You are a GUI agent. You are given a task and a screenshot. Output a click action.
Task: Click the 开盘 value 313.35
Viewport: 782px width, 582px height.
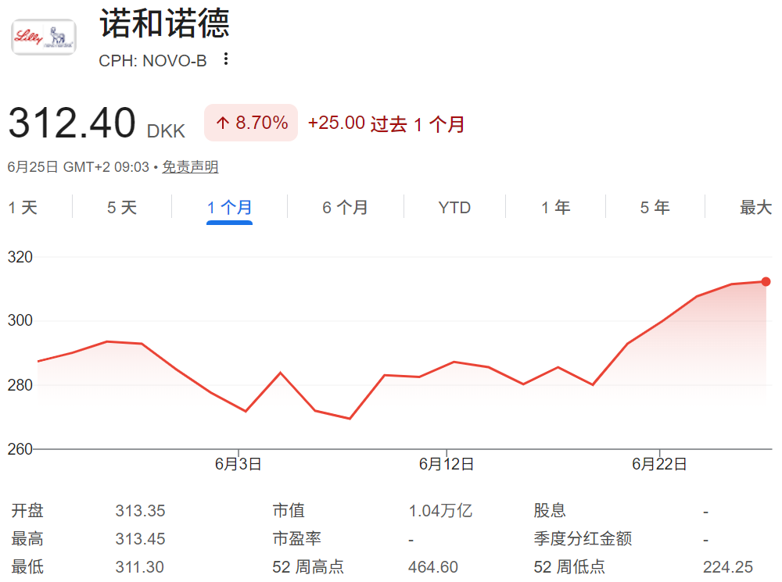tap(140, 511)
